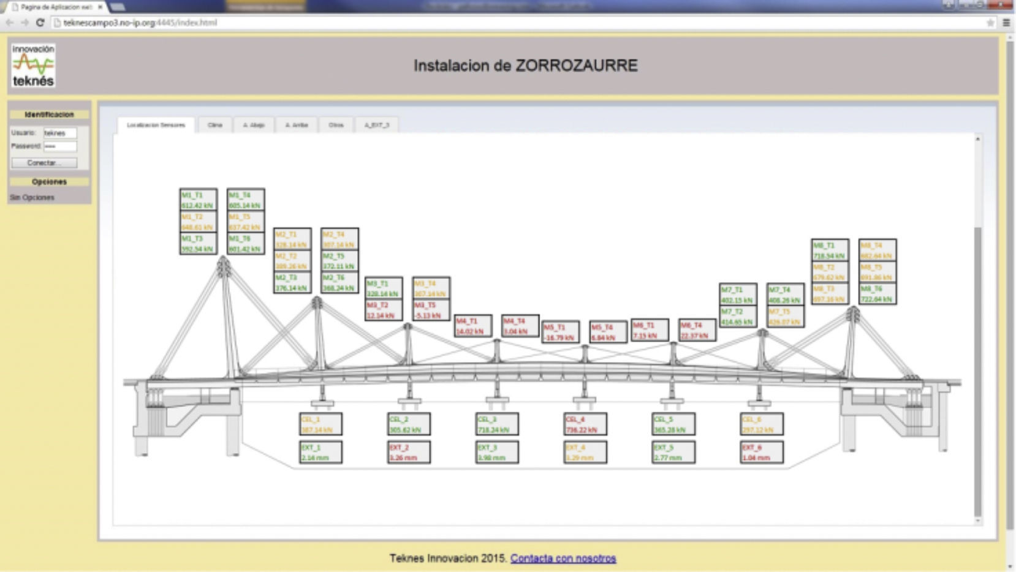Click the browser forward arrow
Screen dimensions: 1016x572
25,23
